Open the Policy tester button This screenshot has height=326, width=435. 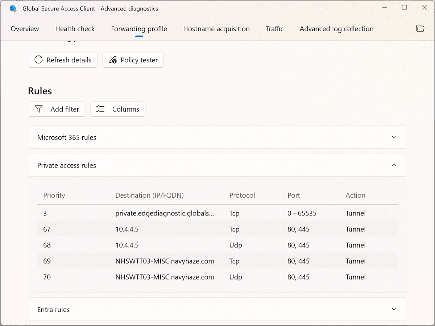133,60
